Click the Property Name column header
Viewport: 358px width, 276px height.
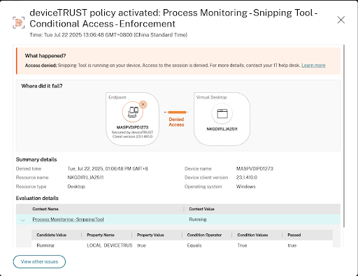101,235
